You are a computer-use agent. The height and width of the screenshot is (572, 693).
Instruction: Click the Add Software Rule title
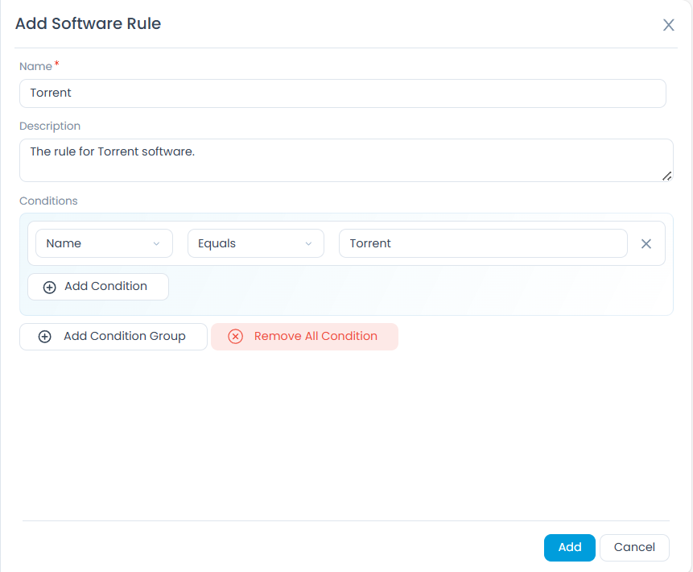coord(88,24)
